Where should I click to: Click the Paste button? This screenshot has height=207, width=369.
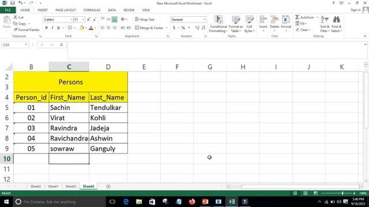7,22
